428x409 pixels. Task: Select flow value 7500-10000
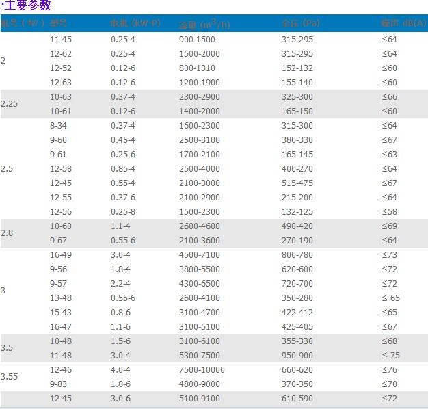202,370
